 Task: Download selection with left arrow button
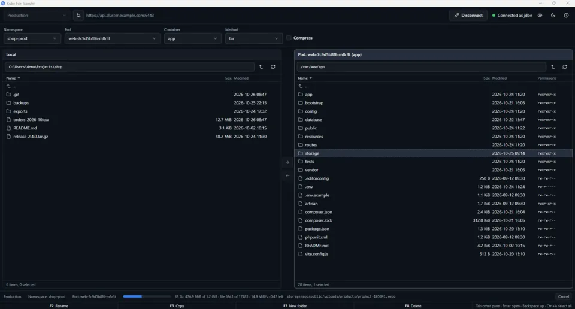[x=287, y=175]
